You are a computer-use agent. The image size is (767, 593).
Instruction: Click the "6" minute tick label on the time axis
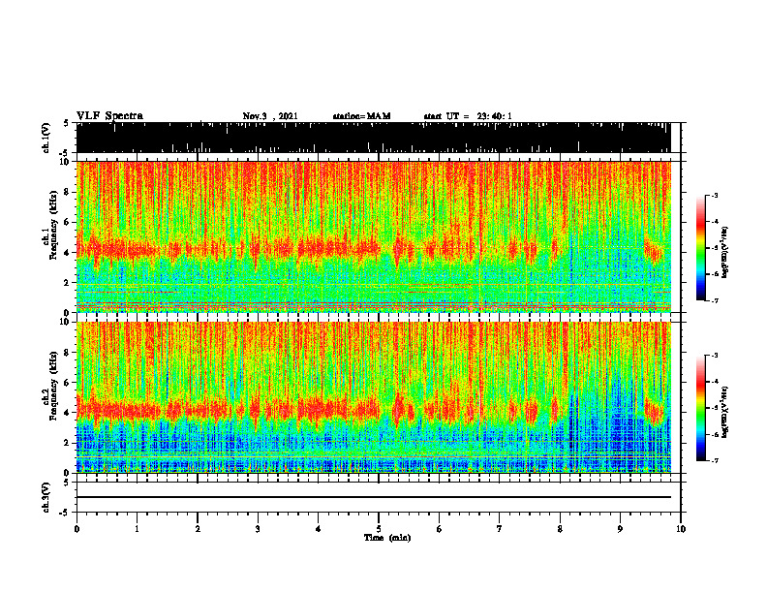coord(440,529)
